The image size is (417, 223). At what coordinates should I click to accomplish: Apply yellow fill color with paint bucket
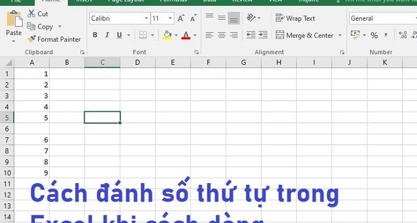[167, 34]
